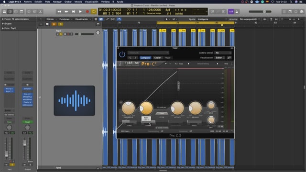Toggle the Metronome button
The width and height of the screenshot is (306, 172).
[x=237, y=11]
